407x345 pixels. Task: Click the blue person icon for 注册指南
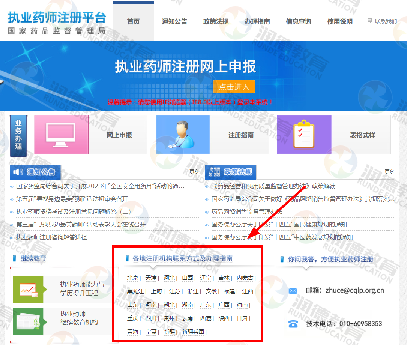click(x=183, y=135)
